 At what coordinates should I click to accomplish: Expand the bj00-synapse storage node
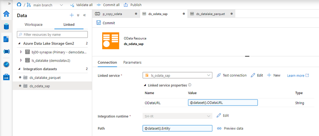[x=21, y=52]
